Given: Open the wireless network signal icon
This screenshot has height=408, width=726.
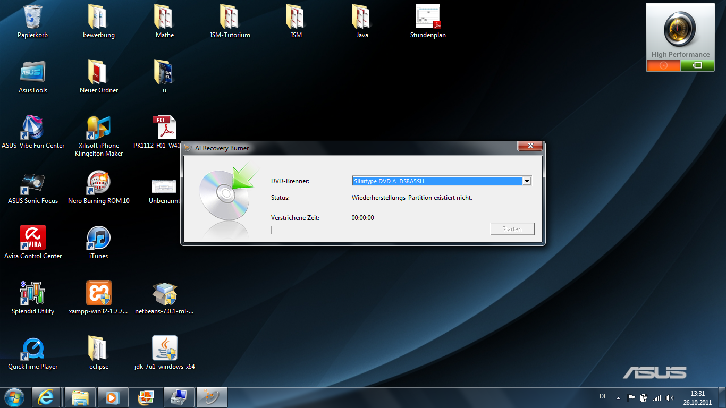Looking at the screenshot, I should click(657, 397).
